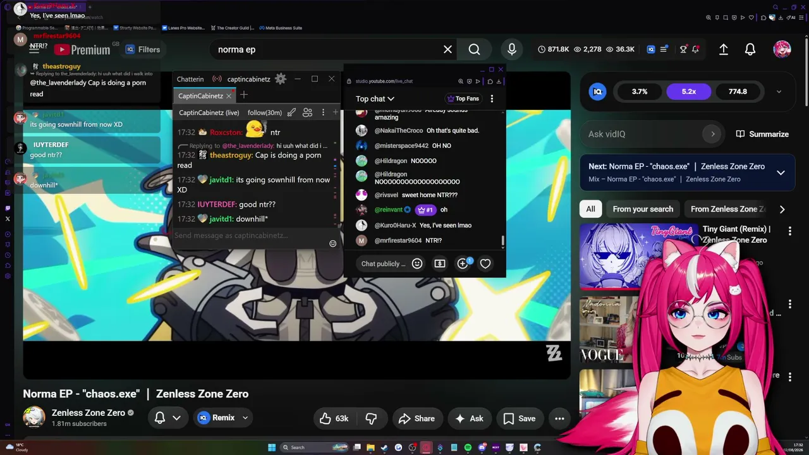Screen dimensions: 809x455
Task: Click the Summarize button
Action: click(x=762, y=134)
